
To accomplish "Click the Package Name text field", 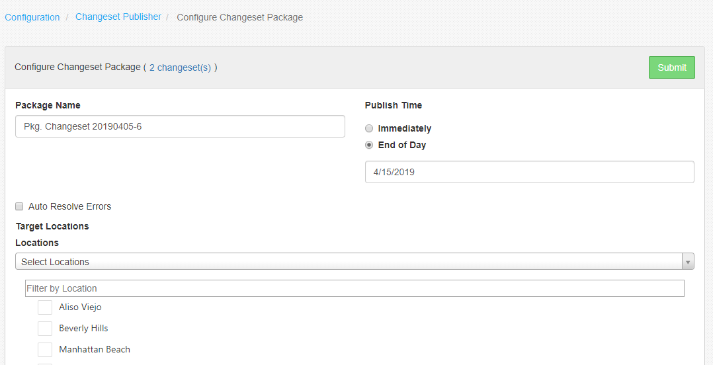I will [180, 126].
